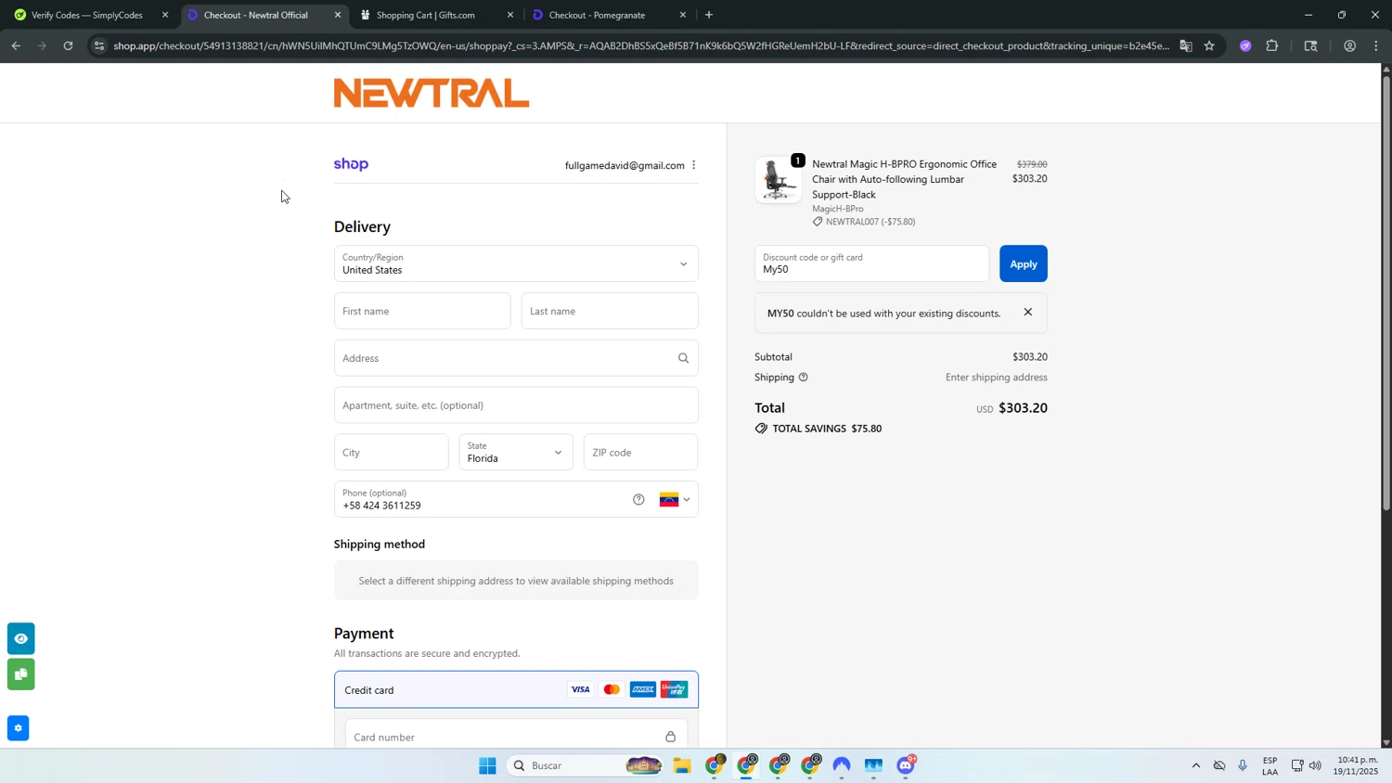Screen dimensions: 1392x783
Task: Click the taskbar microphone icon
Action: (1243, 765)
